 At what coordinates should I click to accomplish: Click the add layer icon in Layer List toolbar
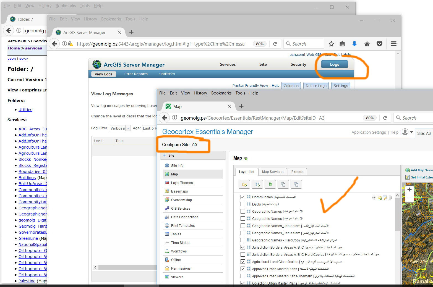coord(257,184)
